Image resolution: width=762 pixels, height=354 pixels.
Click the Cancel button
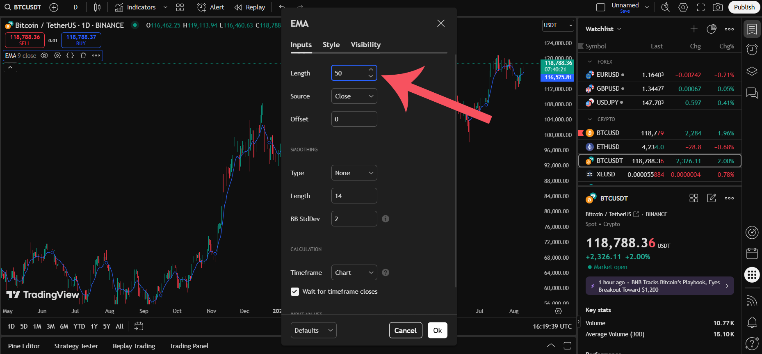coord(405,330)
